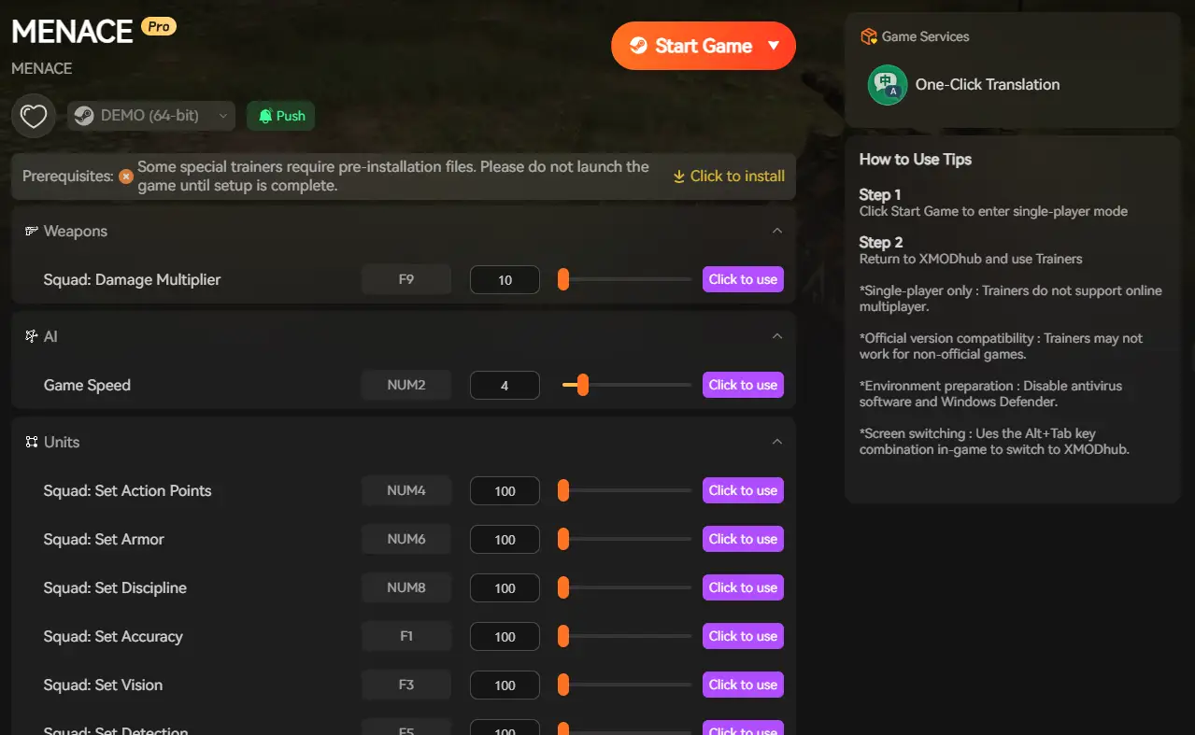
Task: Click the Units section icon
Action: pos(32,442)
